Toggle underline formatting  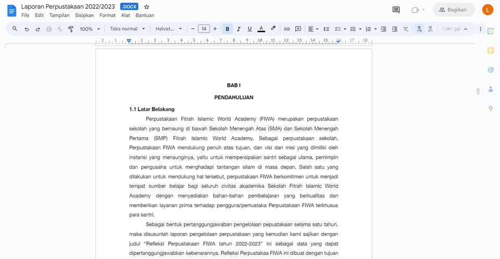tap(249, 29)
